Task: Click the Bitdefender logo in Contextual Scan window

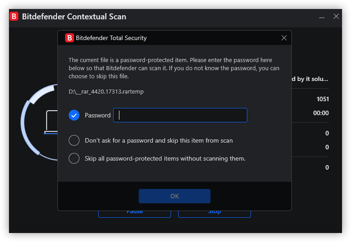Action: (x=14, y=16)
